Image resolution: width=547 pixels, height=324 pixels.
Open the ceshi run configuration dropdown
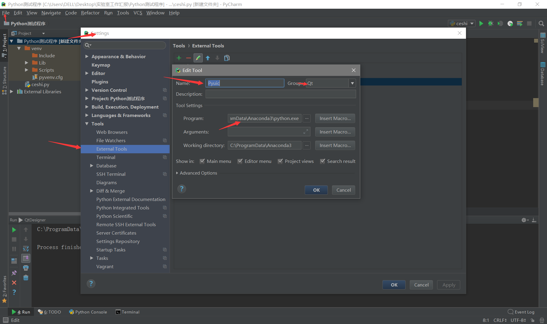tap(462, 23)
